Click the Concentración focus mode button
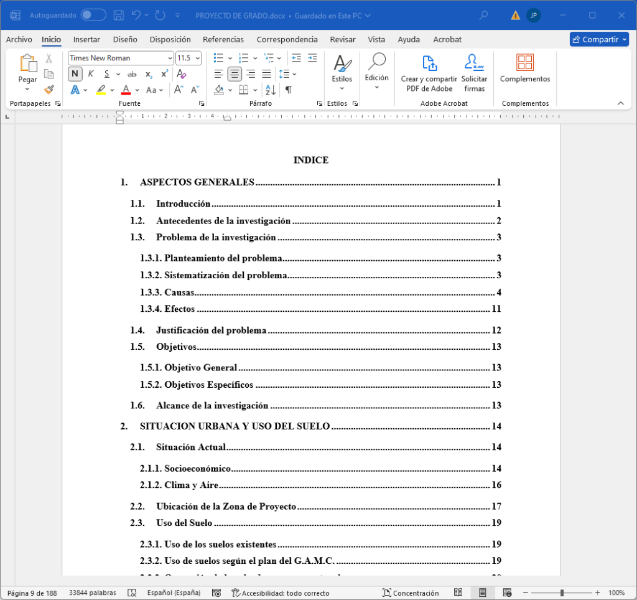This screenshot has height=600, width=637. (x=411, y=593)
